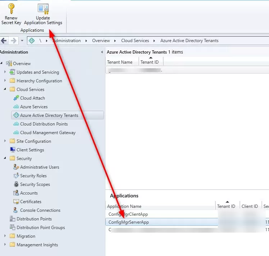Image resolution: width=269 pixels, height=256 pixels.
Task: Go back using the back navigation arrow
Action: coord(4,41)
